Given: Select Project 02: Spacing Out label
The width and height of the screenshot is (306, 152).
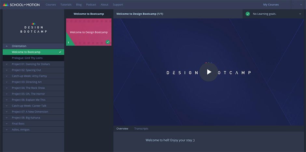Looking at the screenshot, I should [x=26, y=70].
